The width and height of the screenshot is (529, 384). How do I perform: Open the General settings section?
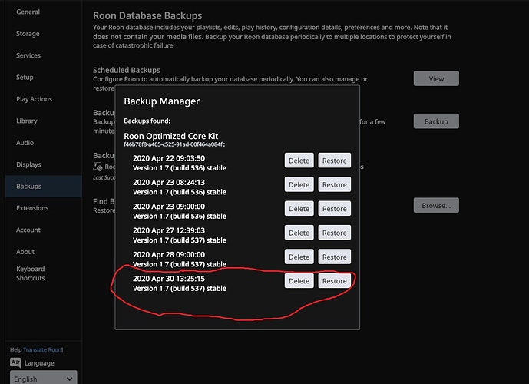click(28, 12)
